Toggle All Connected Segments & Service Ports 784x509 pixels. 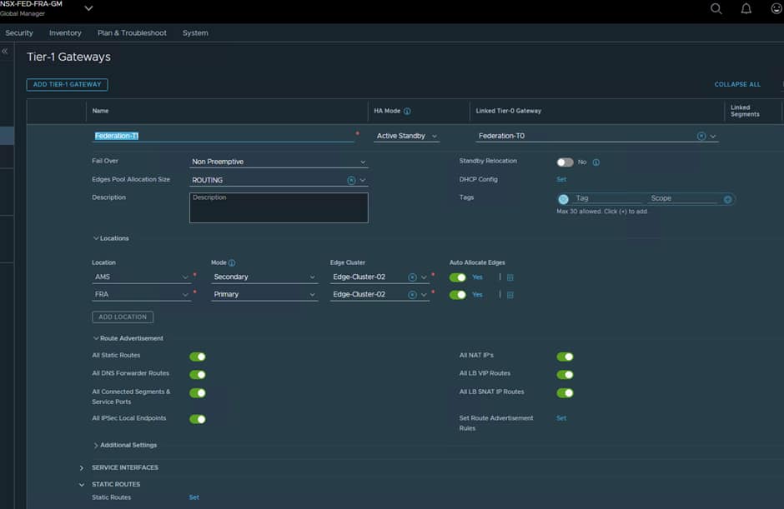(198, 392)
